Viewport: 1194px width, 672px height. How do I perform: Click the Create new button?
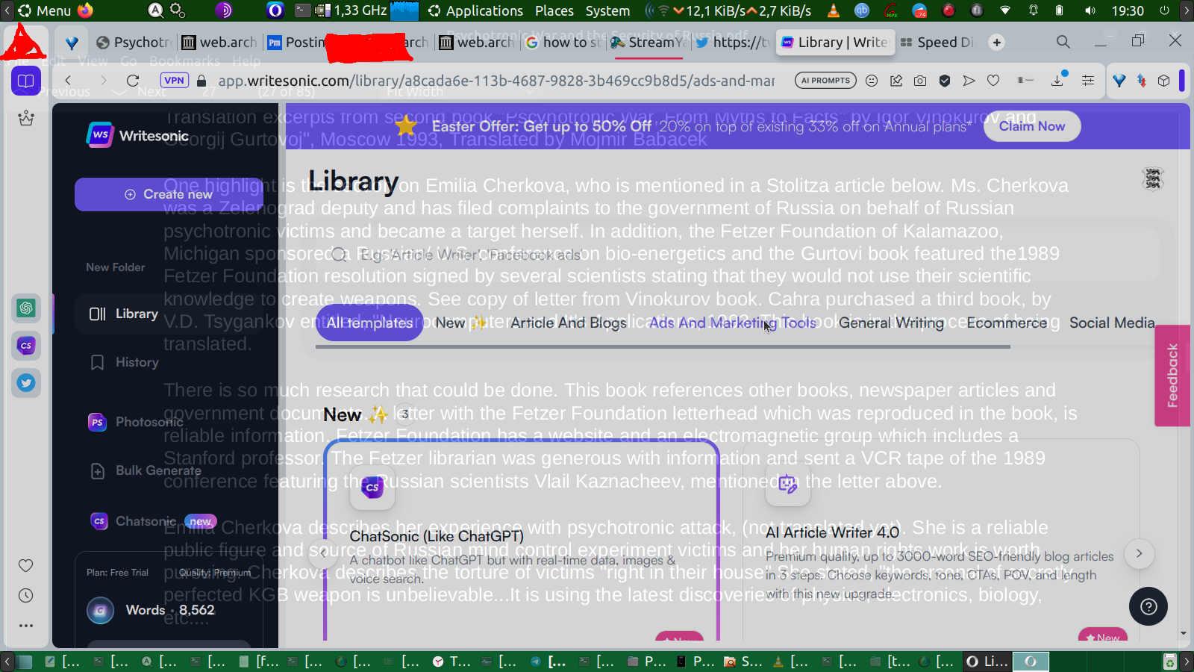click(169, 194)
